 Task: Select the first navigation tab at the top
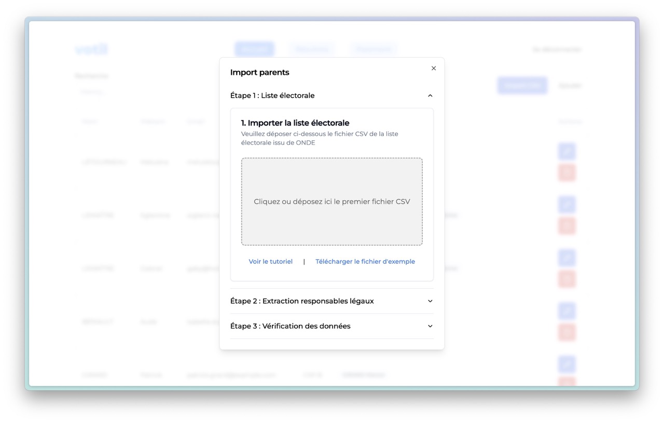[254, 49]
